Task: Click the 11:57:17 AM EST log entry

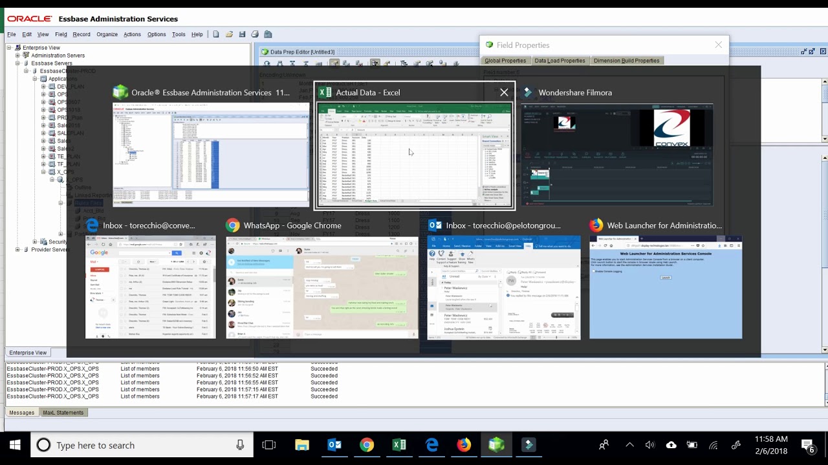Action: pos(237,396)
